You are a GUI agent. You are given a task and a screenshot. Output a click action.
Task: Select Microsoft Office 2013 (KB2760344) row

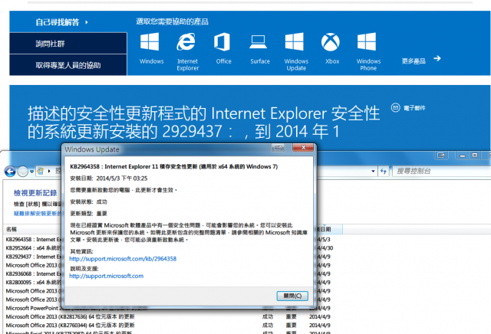pyautogui.click(x=169, y=325)
